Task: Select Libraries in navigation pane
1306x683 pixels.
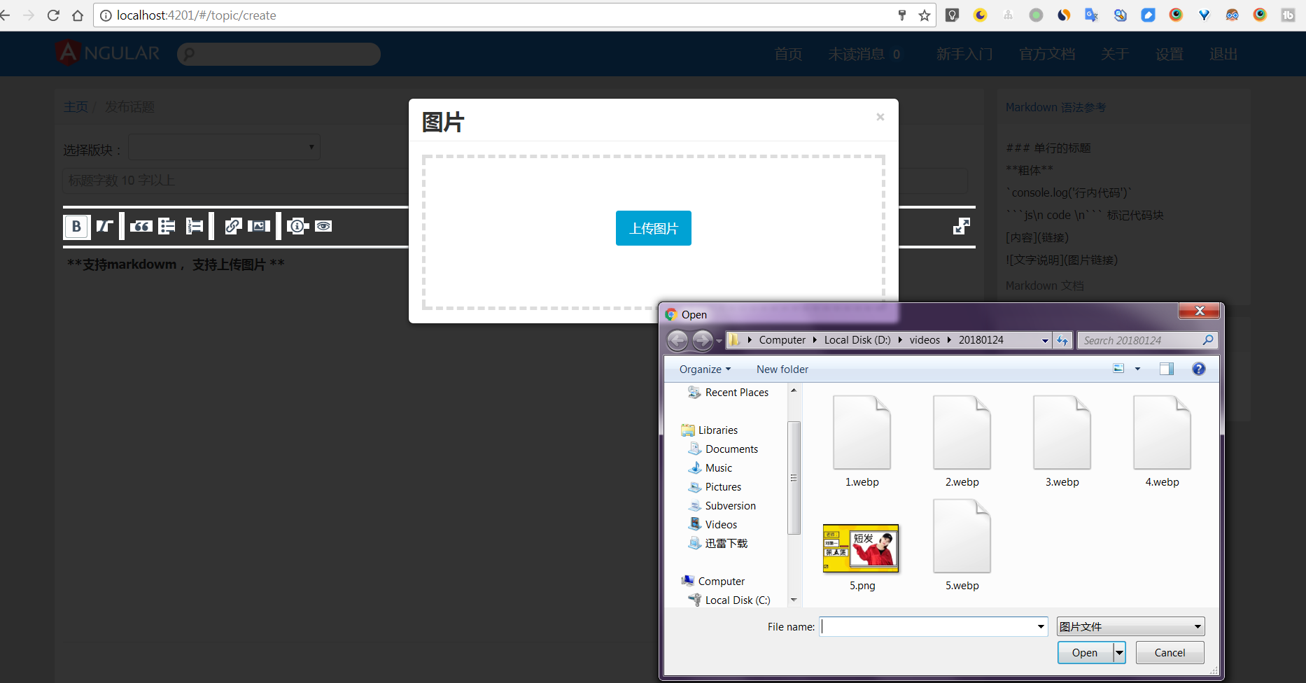Action: tap(710, 430)
